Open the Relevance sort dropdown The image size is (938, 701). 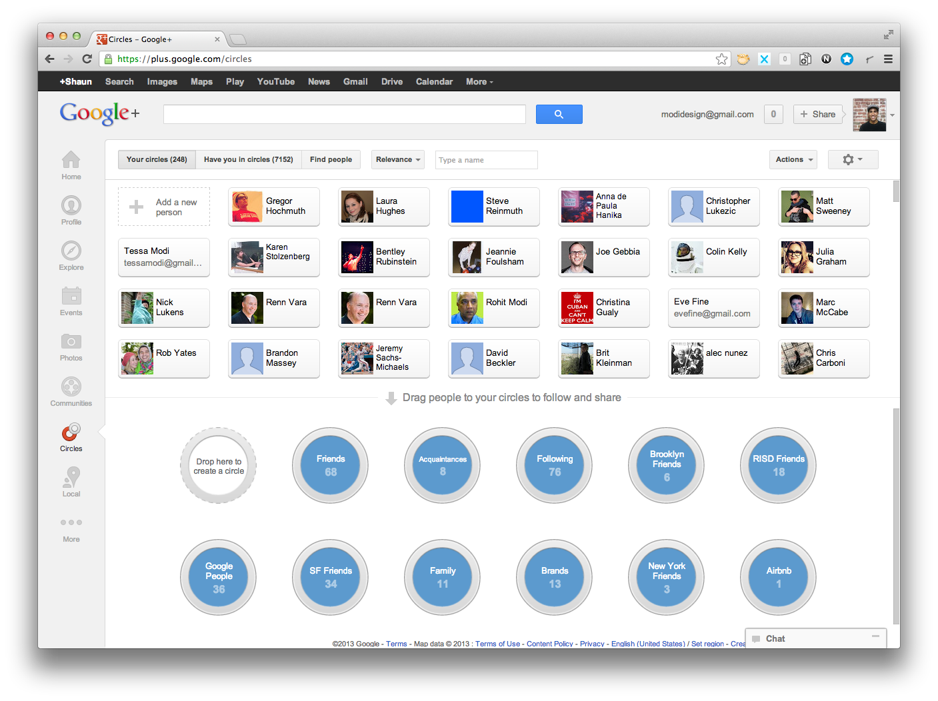[398, 160]
